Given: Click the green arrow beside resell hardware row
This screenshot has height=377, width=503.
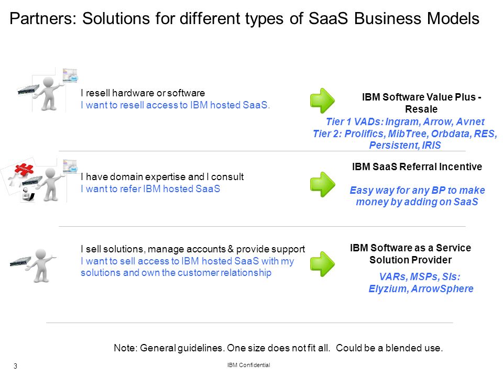Looking at the screenshot, I should tap(322, 101).
